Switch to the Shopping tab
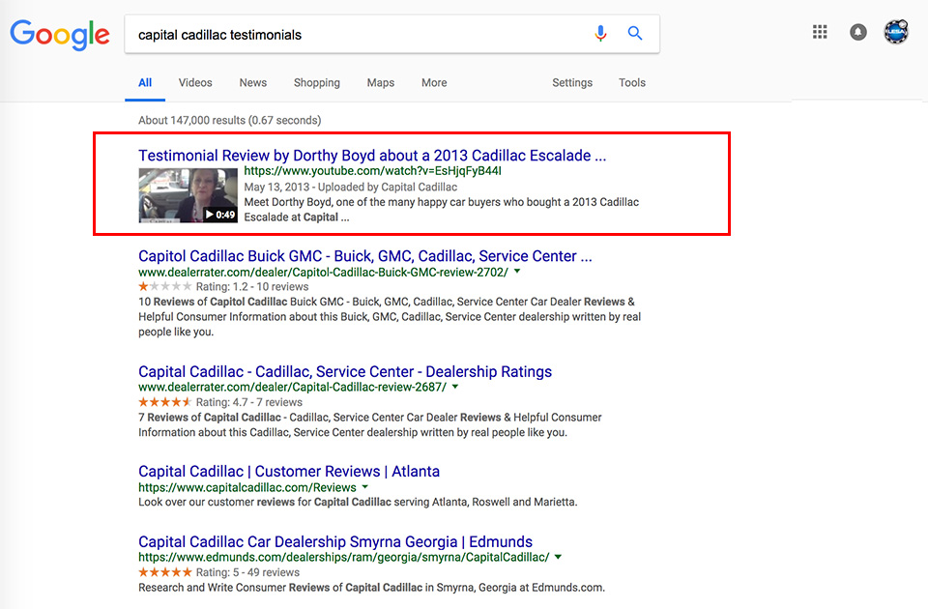 [317, 83]
